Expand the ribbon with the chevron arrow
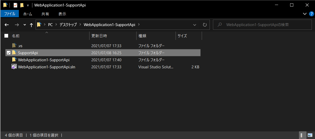Viewport: 315px width, 139px height. tap(305, 14)
